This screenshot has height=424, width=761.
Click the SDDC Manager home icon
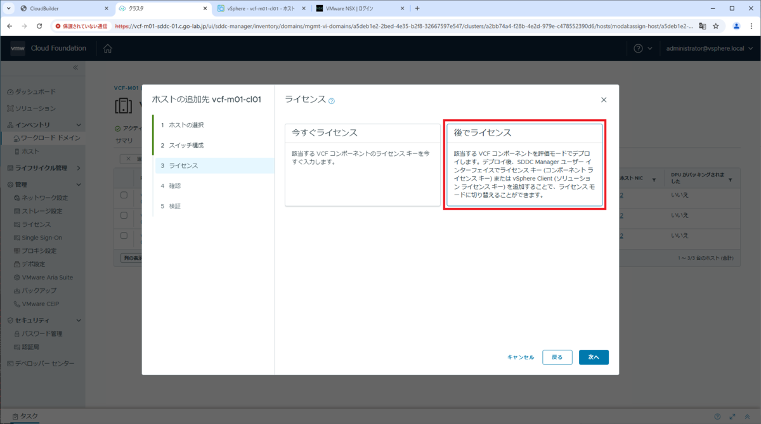[108, 49]
